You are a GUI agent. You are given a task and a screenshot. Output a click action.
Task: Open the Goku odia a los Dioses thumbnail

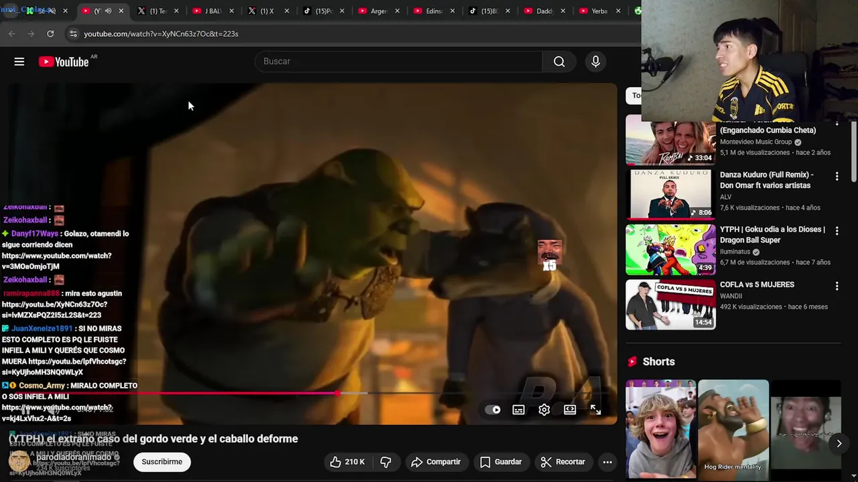tap(670, 249)
